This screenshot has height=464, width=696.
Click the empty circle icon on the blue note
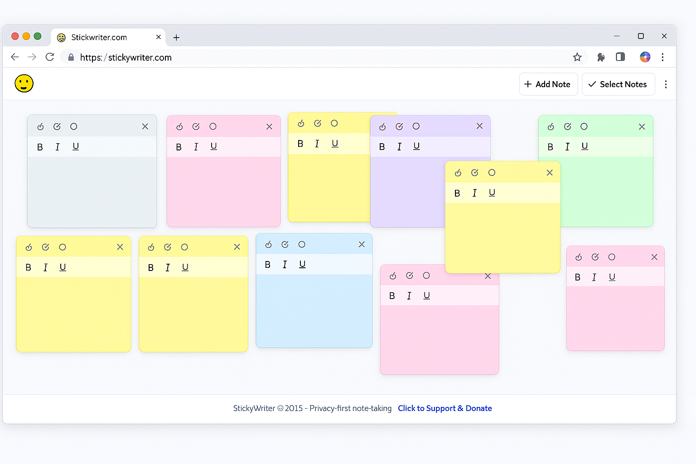[x=302, y=245]
